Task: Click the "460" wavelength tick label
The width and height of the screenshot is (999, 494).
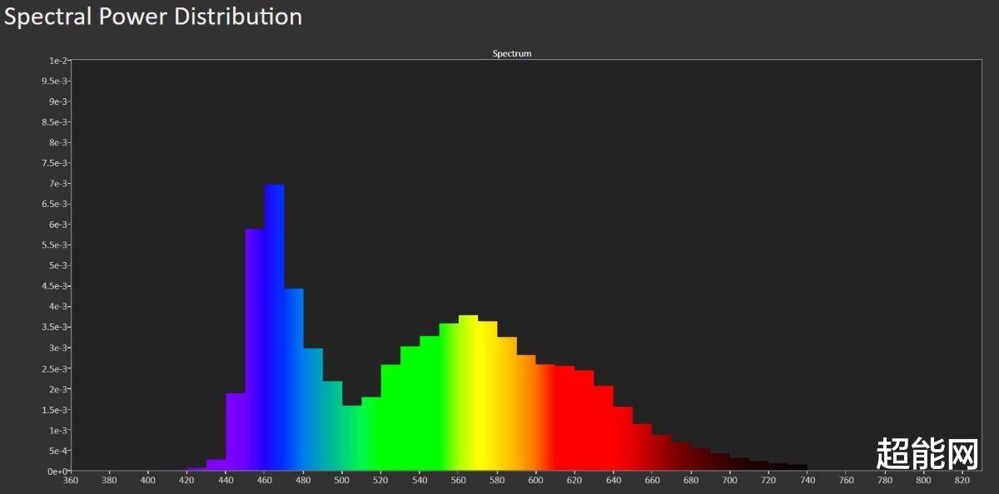Action: (265, 481)
